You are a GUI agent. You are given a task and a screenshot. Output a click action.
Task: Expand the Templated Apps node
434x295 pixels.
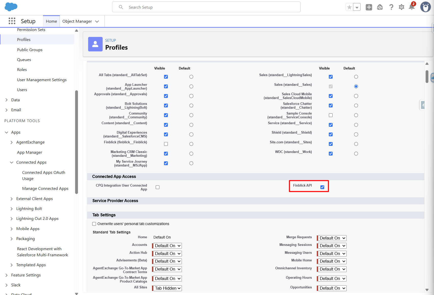(x=11, y=265)
